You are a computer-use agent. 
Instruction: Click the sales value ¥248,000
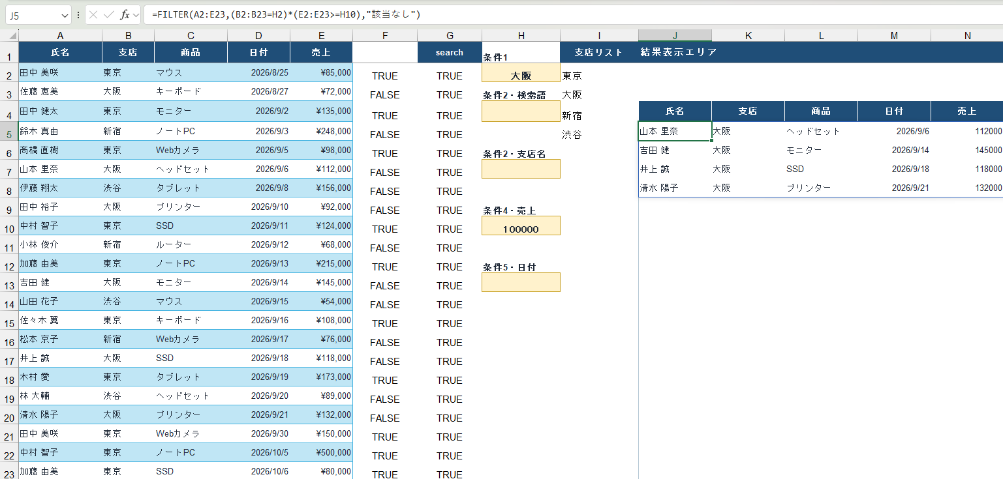tap(321, 131)
